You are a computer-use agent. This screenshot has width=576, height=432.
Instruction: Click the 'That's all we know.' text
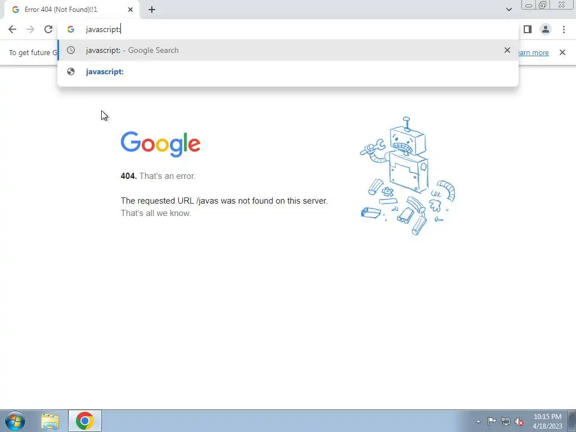(x=156, y=213)
